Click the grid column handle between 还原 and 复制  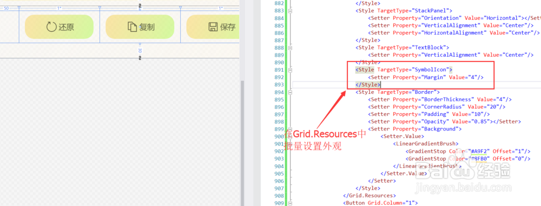(x=100, y=7)
